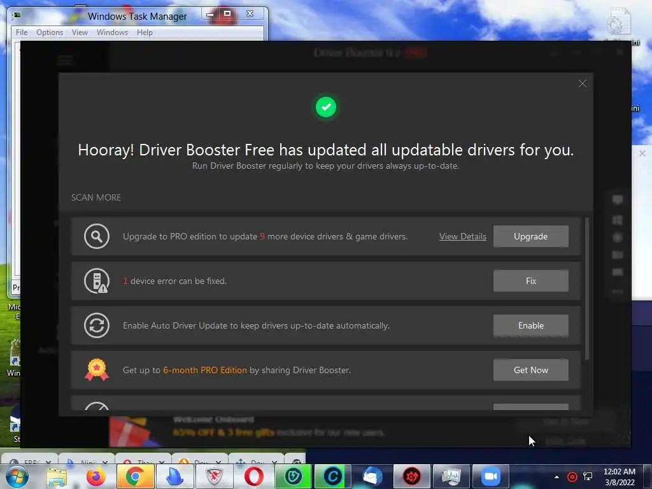Image resolution: width=652 pixels, height=489 pixels.
Task: Click the green checkmark success icon
Action: [x=326, y=107]
